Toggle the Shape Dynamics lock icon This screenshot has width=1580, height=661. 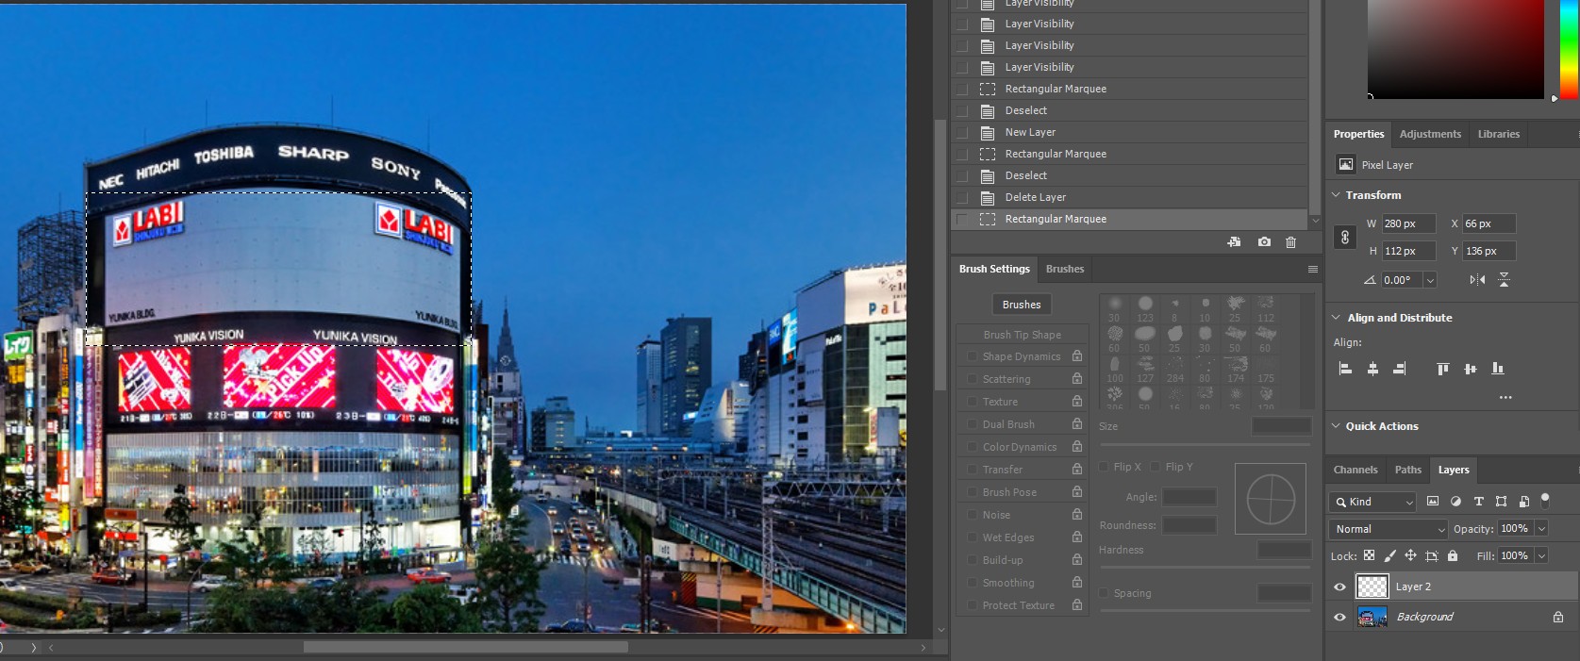1076,356
